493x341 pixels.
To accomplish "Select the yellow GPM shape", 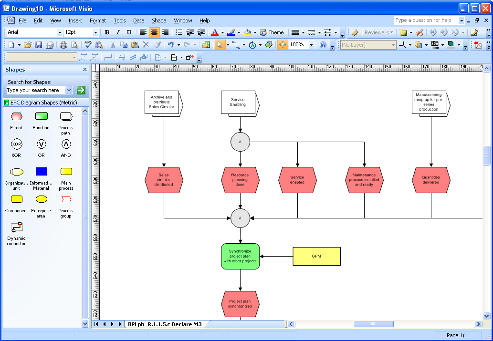I will point(316,256).
